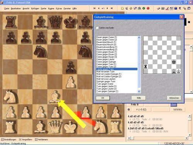
Task: Click the Einstellungen toggle below the board
Action: (9, 140)
